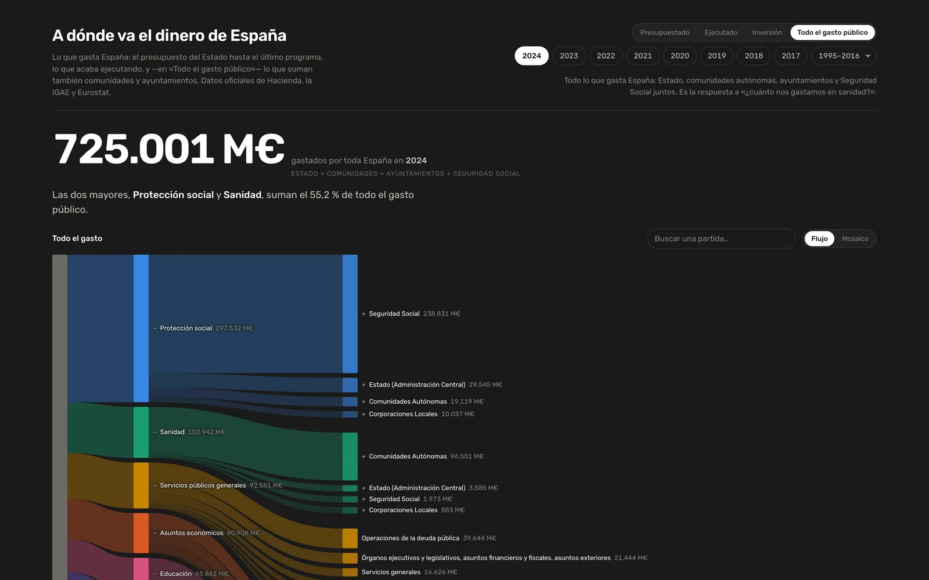Expand Estado (Administración Central) 29.545 M€
Image resolution: width=929 pixels, height=580 pixels.
[x=432, y=385]
